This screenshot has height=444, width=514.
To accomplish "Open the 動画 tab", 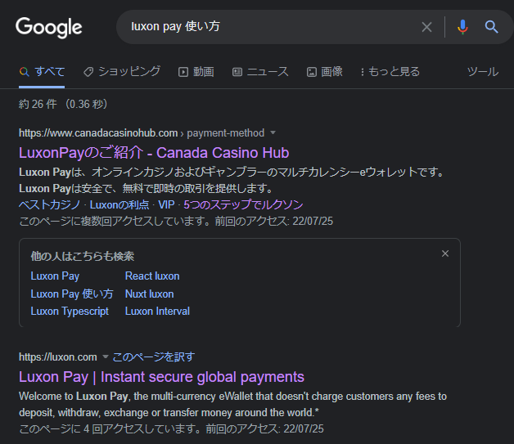I will point(196,71).
